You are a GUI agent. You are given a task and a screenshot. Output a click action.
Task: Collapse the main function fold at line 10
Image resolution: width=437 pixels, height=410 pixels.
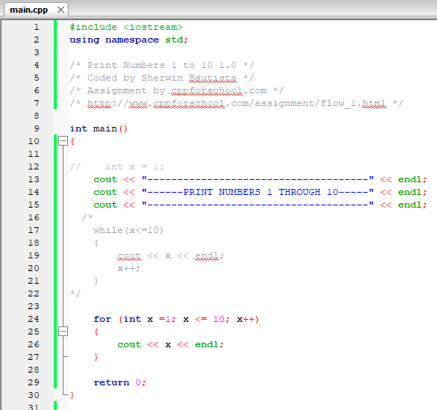tap(63, 141)
